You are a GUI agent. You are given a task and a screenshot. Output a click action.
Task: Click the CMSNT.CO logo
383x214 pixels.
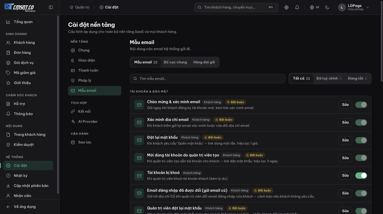tap(20, 7)
